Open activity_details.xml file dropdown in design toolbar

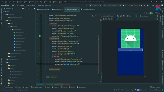pos(109,16)
